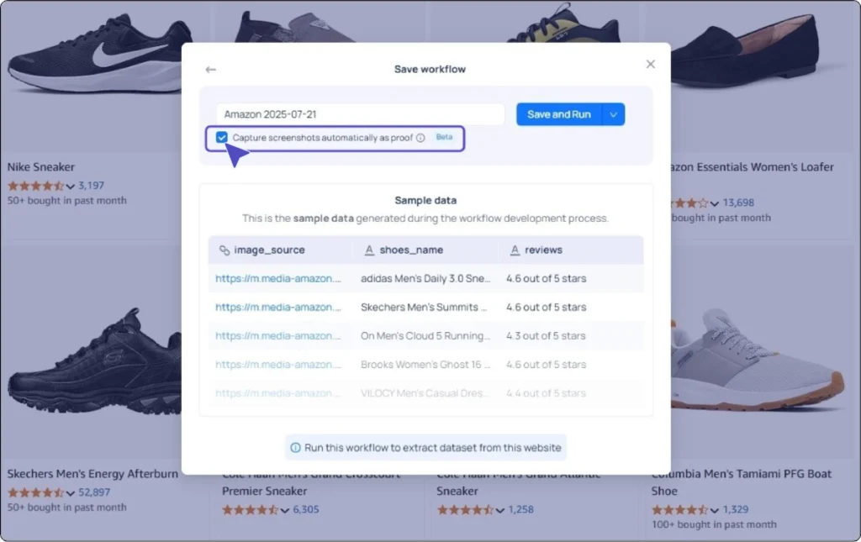Click the Skechers Energy Afterburn star rating
Image resolution: width=861 pixels, height=542 pixels.
pos(35,492)
